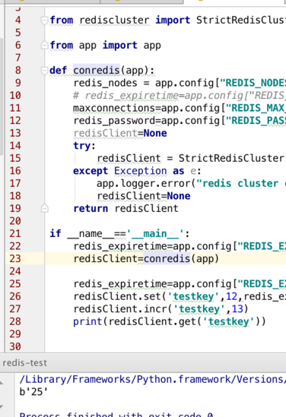Image resolution: width=286 pixels, height=417 pixels.
Task: Click the print call on line 28
Action: point(88,321)
